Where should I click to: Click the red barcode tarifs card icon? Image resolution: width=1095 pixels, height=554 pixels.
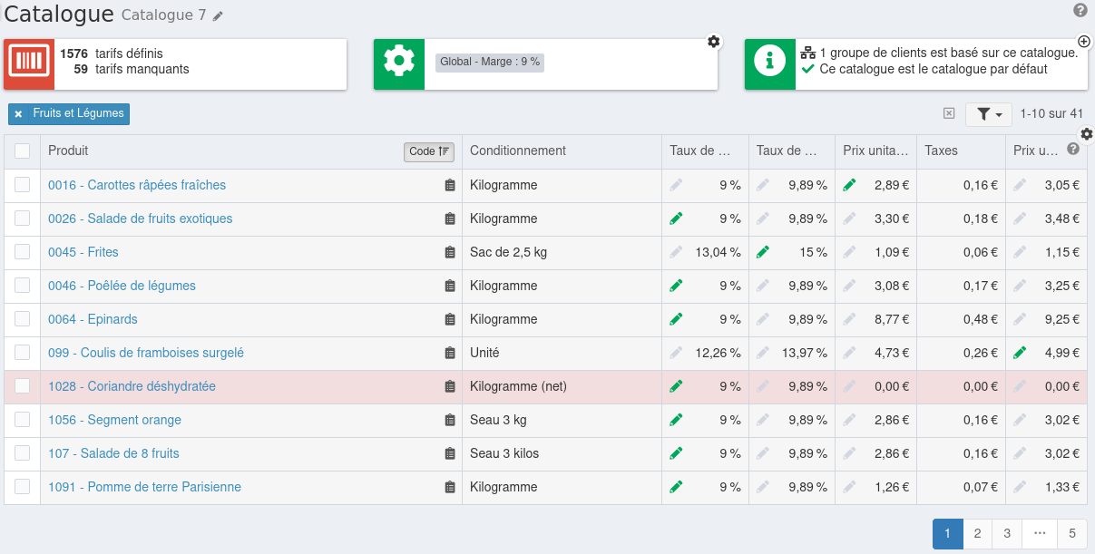pos(29,64)
